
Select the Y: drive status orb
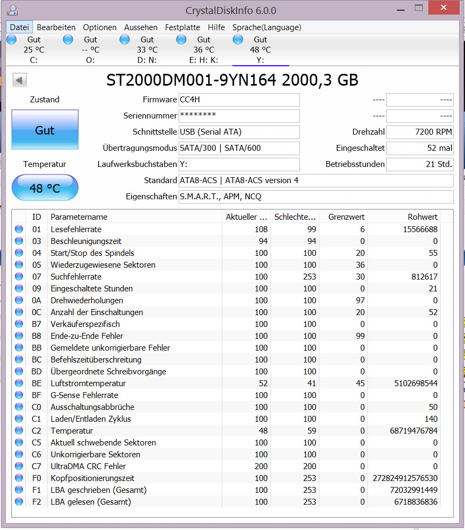tap(238, 39)
